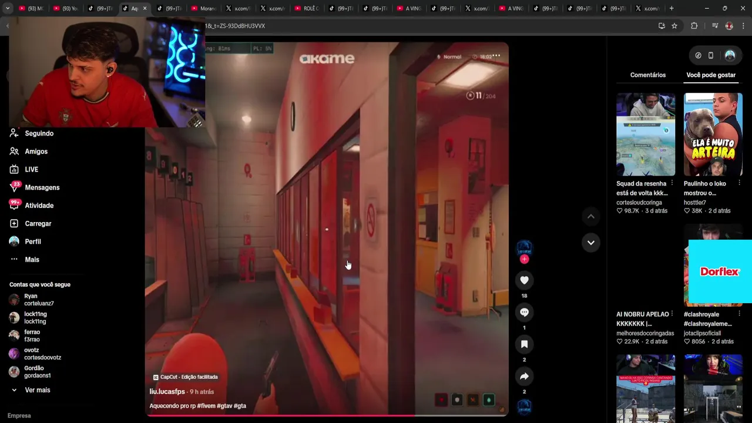Open Chrome media controls icon
Screen dimensions: 752x423
point(714,26)
